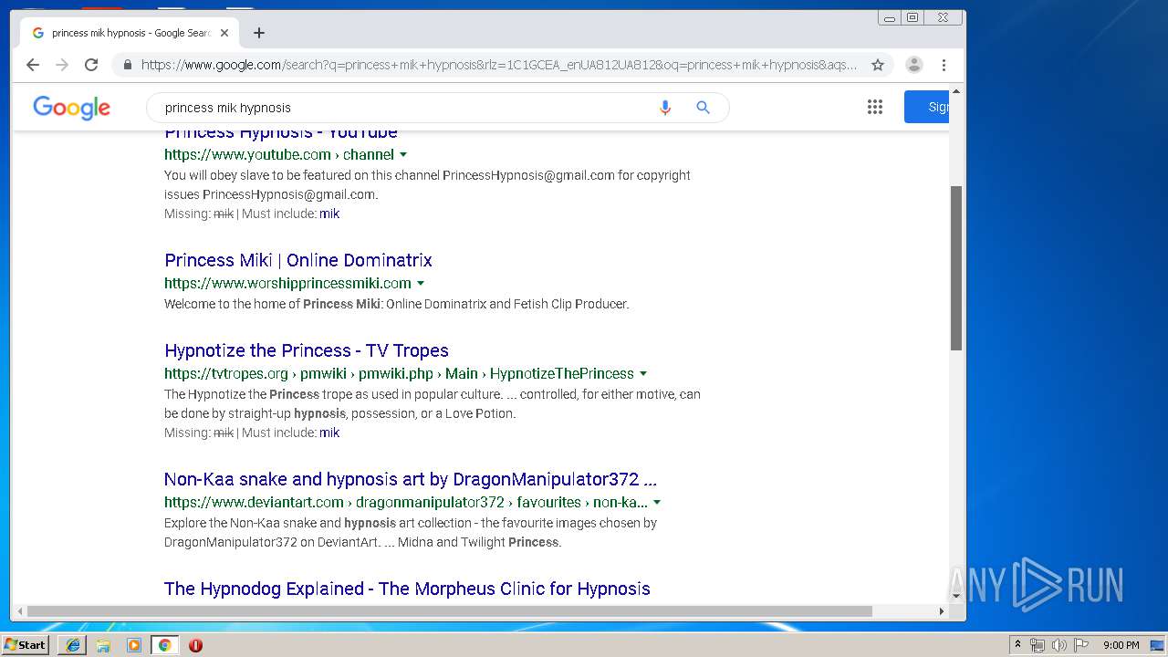Viewport: 1168px width, 657px height.
Task: Open Non-Kaa snake and hypnosis art result
Action: 411,479
